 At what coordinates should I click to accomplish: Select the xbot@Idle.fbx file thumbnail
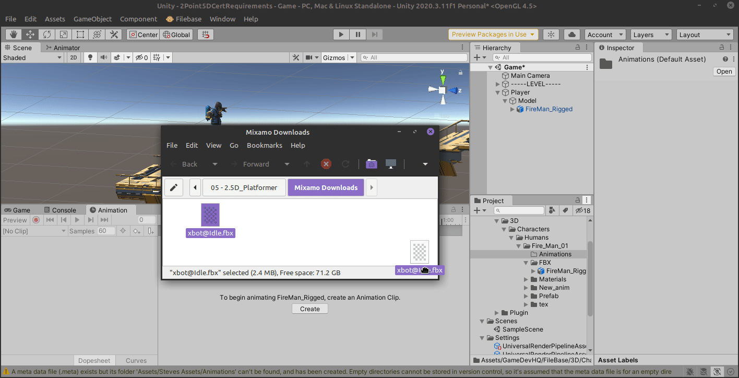click(x=210, y=215)
